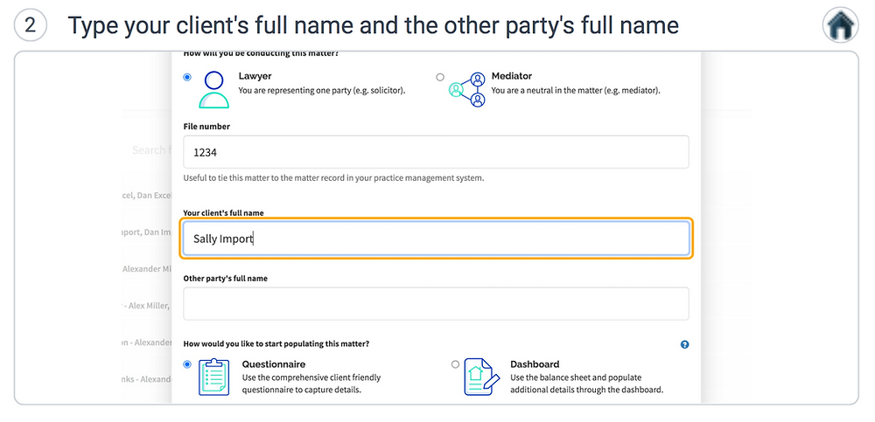Screen dimensions: 875x422
Task: Click the Questionnaire clipboard icon
Action: tap(213, 377)
